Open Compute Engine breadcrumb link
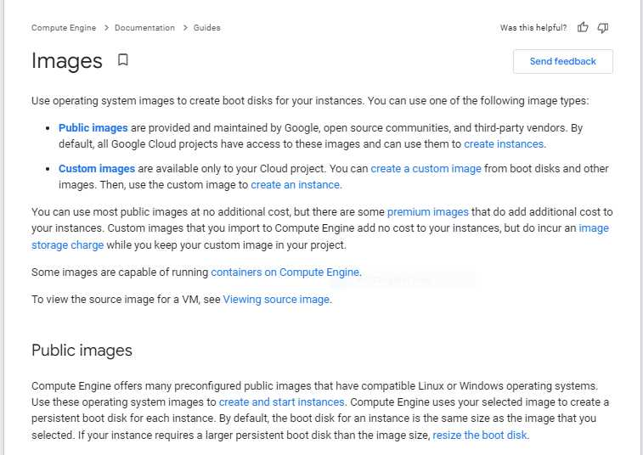The image size is (643, 455). [65, 28]
